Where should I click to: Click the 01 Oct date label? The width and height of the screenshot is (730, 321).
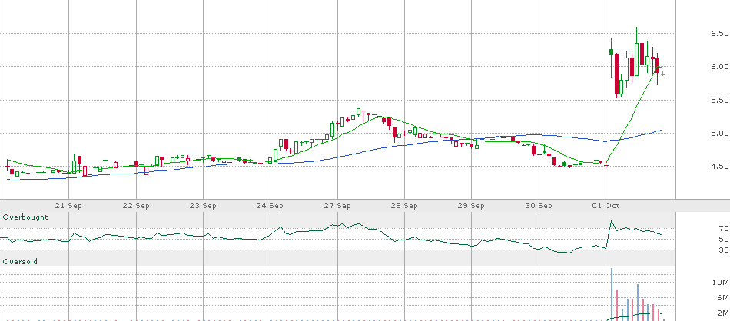[606, 206]
